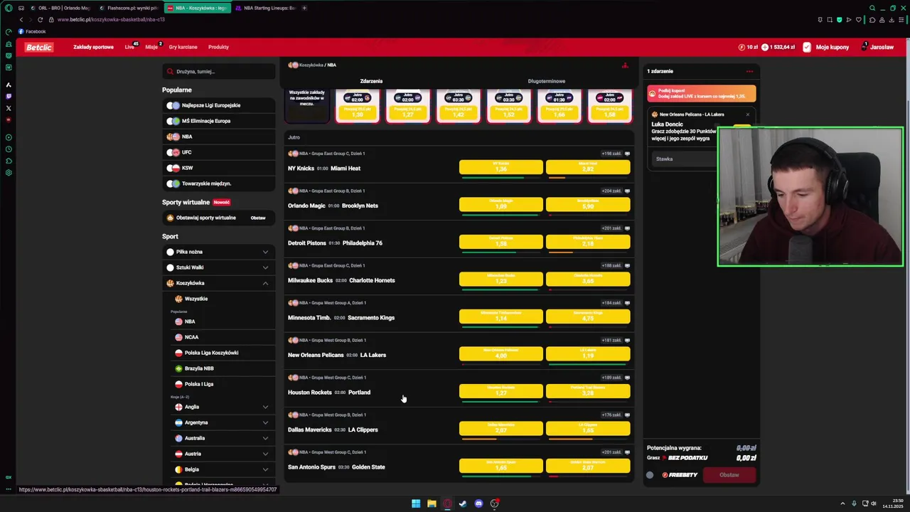Open the Produkty menu
Screen dimensions: 910x512
(x=218, y=47)
